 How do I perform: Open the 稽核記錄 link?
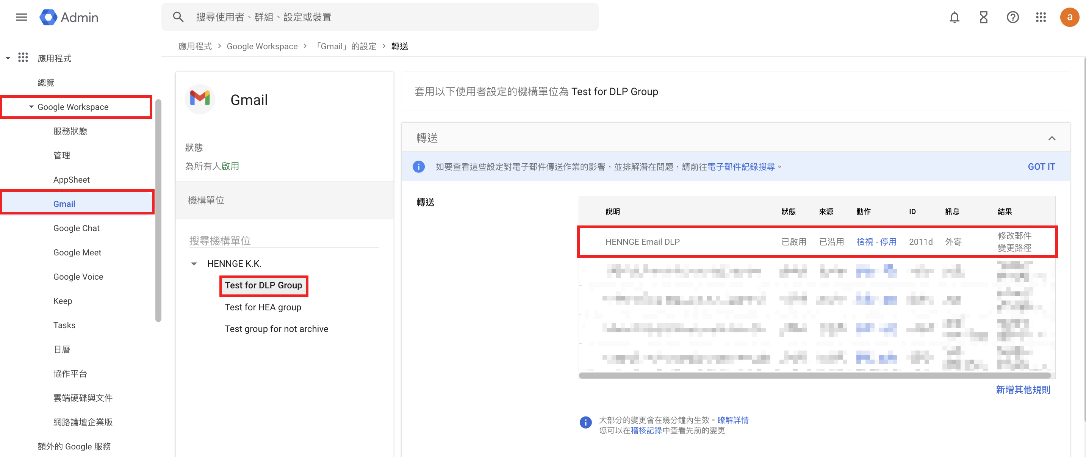[x=646, y=430]
